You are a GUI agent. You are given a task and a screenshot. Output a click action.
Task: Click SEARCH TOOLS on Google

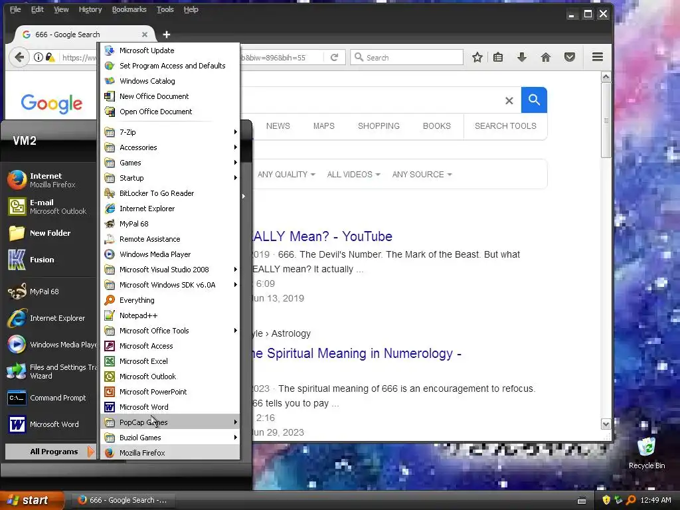pyautogui.click(x=505, y=126)
